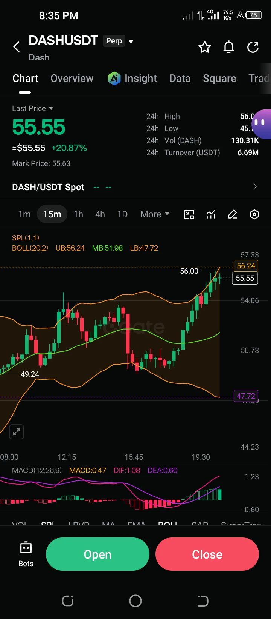The width and height of the screenshot is (271, 619).
Task: Tap Android recent apps navigation icon
Action: coord(68,601)
